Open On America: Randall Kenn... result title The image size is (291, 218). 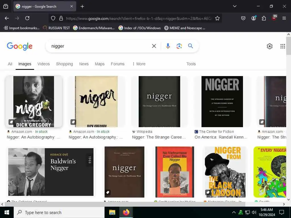point(221,137)
